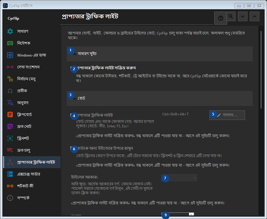Collapse the সাধারণ সুইচ section
This screenshot has width=267, height=219.
tap(160, 54)
